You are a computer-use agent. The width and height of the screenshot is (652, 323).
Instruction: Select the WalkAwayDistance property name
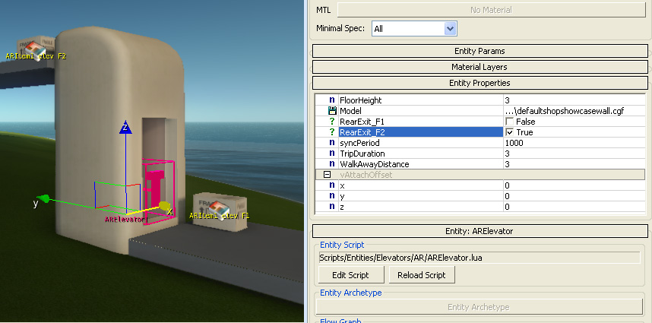click(374, 164)
